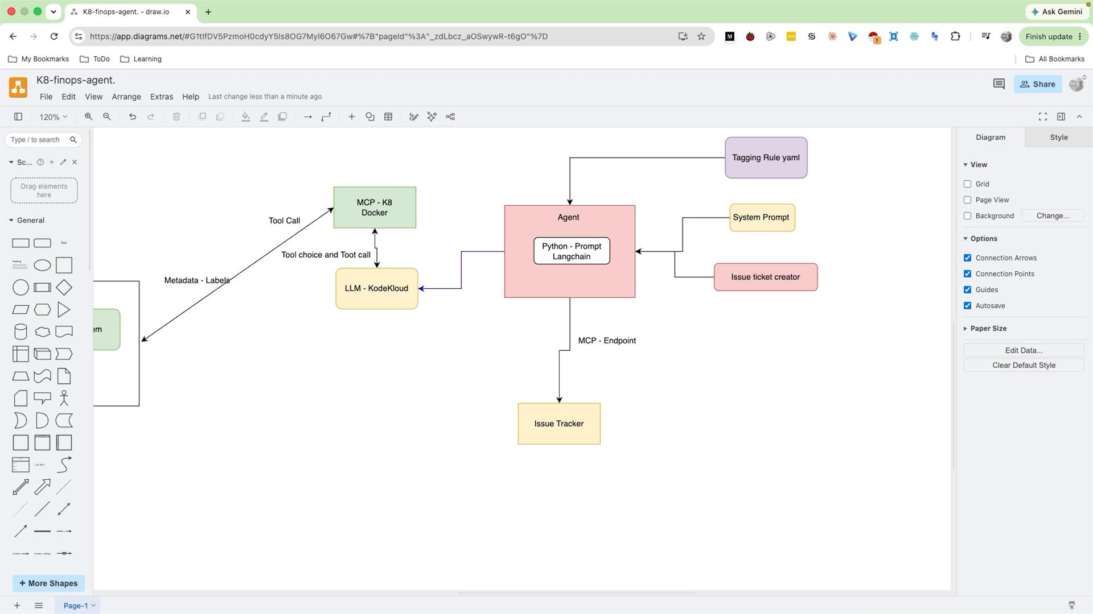Click the Edit Data button
1093x614 pixels.
tap(1024, 351)
